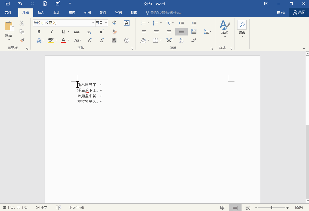Click the Undo arrow icon
Viewport: 309px width, 211px height.
coord(20,4)
